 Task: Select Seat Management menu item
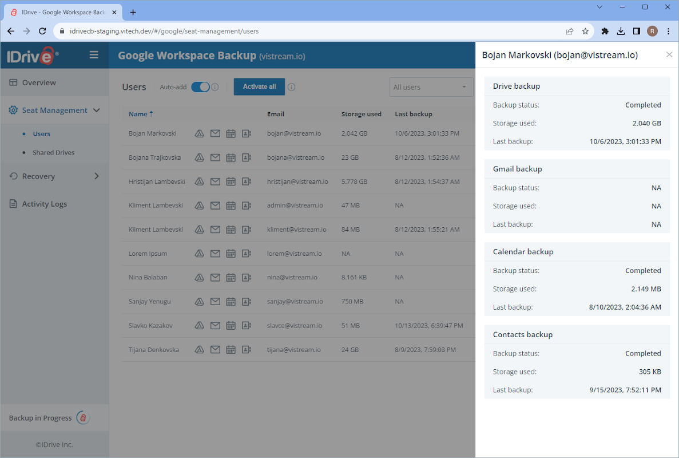pos(54,110)
